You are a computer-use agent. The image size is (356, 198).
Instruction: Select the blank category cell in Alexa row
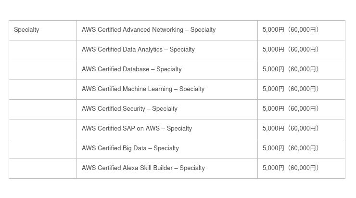pyautogui.click(x=43, y=168)
